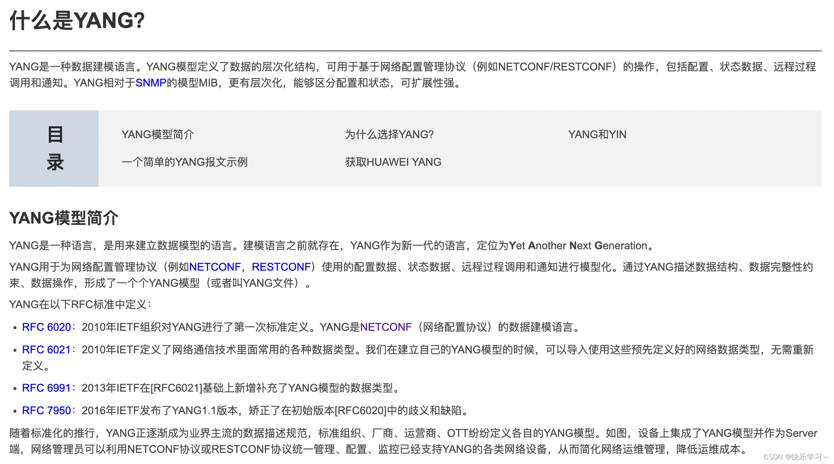The width and height of the screenshot is (834, 464).
Task: Click the intro sentence 'YANG是一种数据建模语言'
Action: coord(72,67)
